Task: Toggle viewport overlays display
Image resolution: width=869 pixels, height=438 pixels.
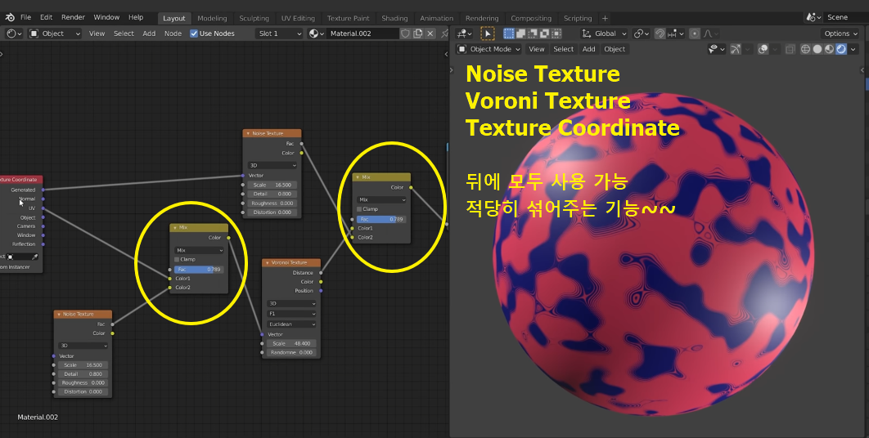Action: click(763, 49)
